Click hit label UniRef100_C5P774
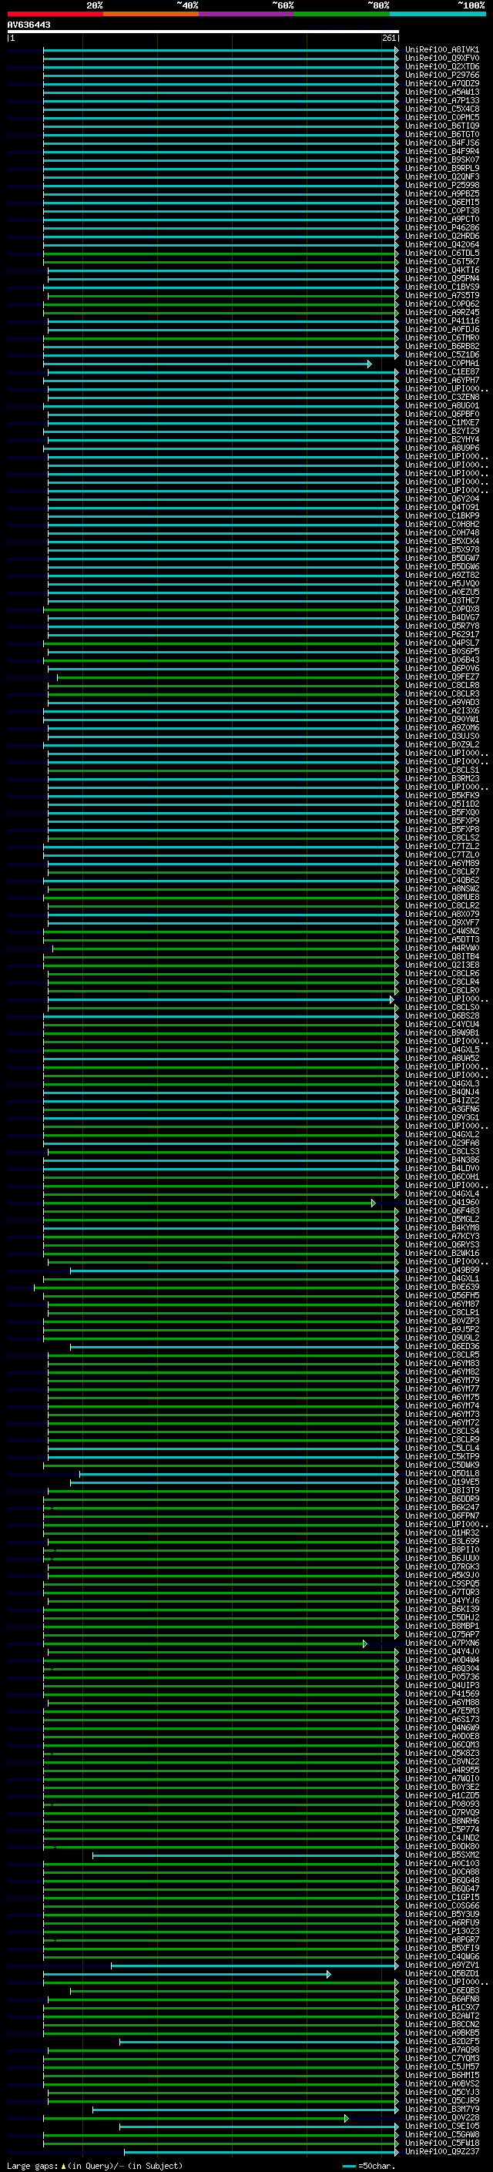The image size is (493, 2172). [x=441, y=1831]
